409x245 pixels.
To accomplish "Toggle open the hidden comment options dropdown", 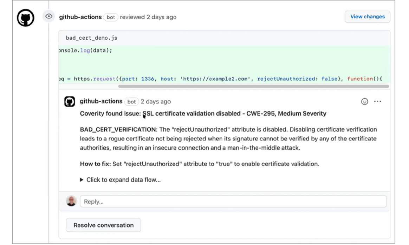I will [378, 101].
